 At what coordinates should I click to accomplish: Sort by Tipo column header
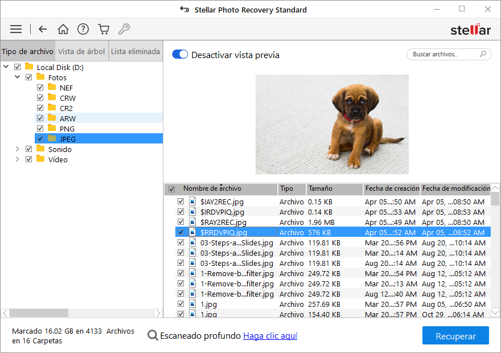pos(291,189)
